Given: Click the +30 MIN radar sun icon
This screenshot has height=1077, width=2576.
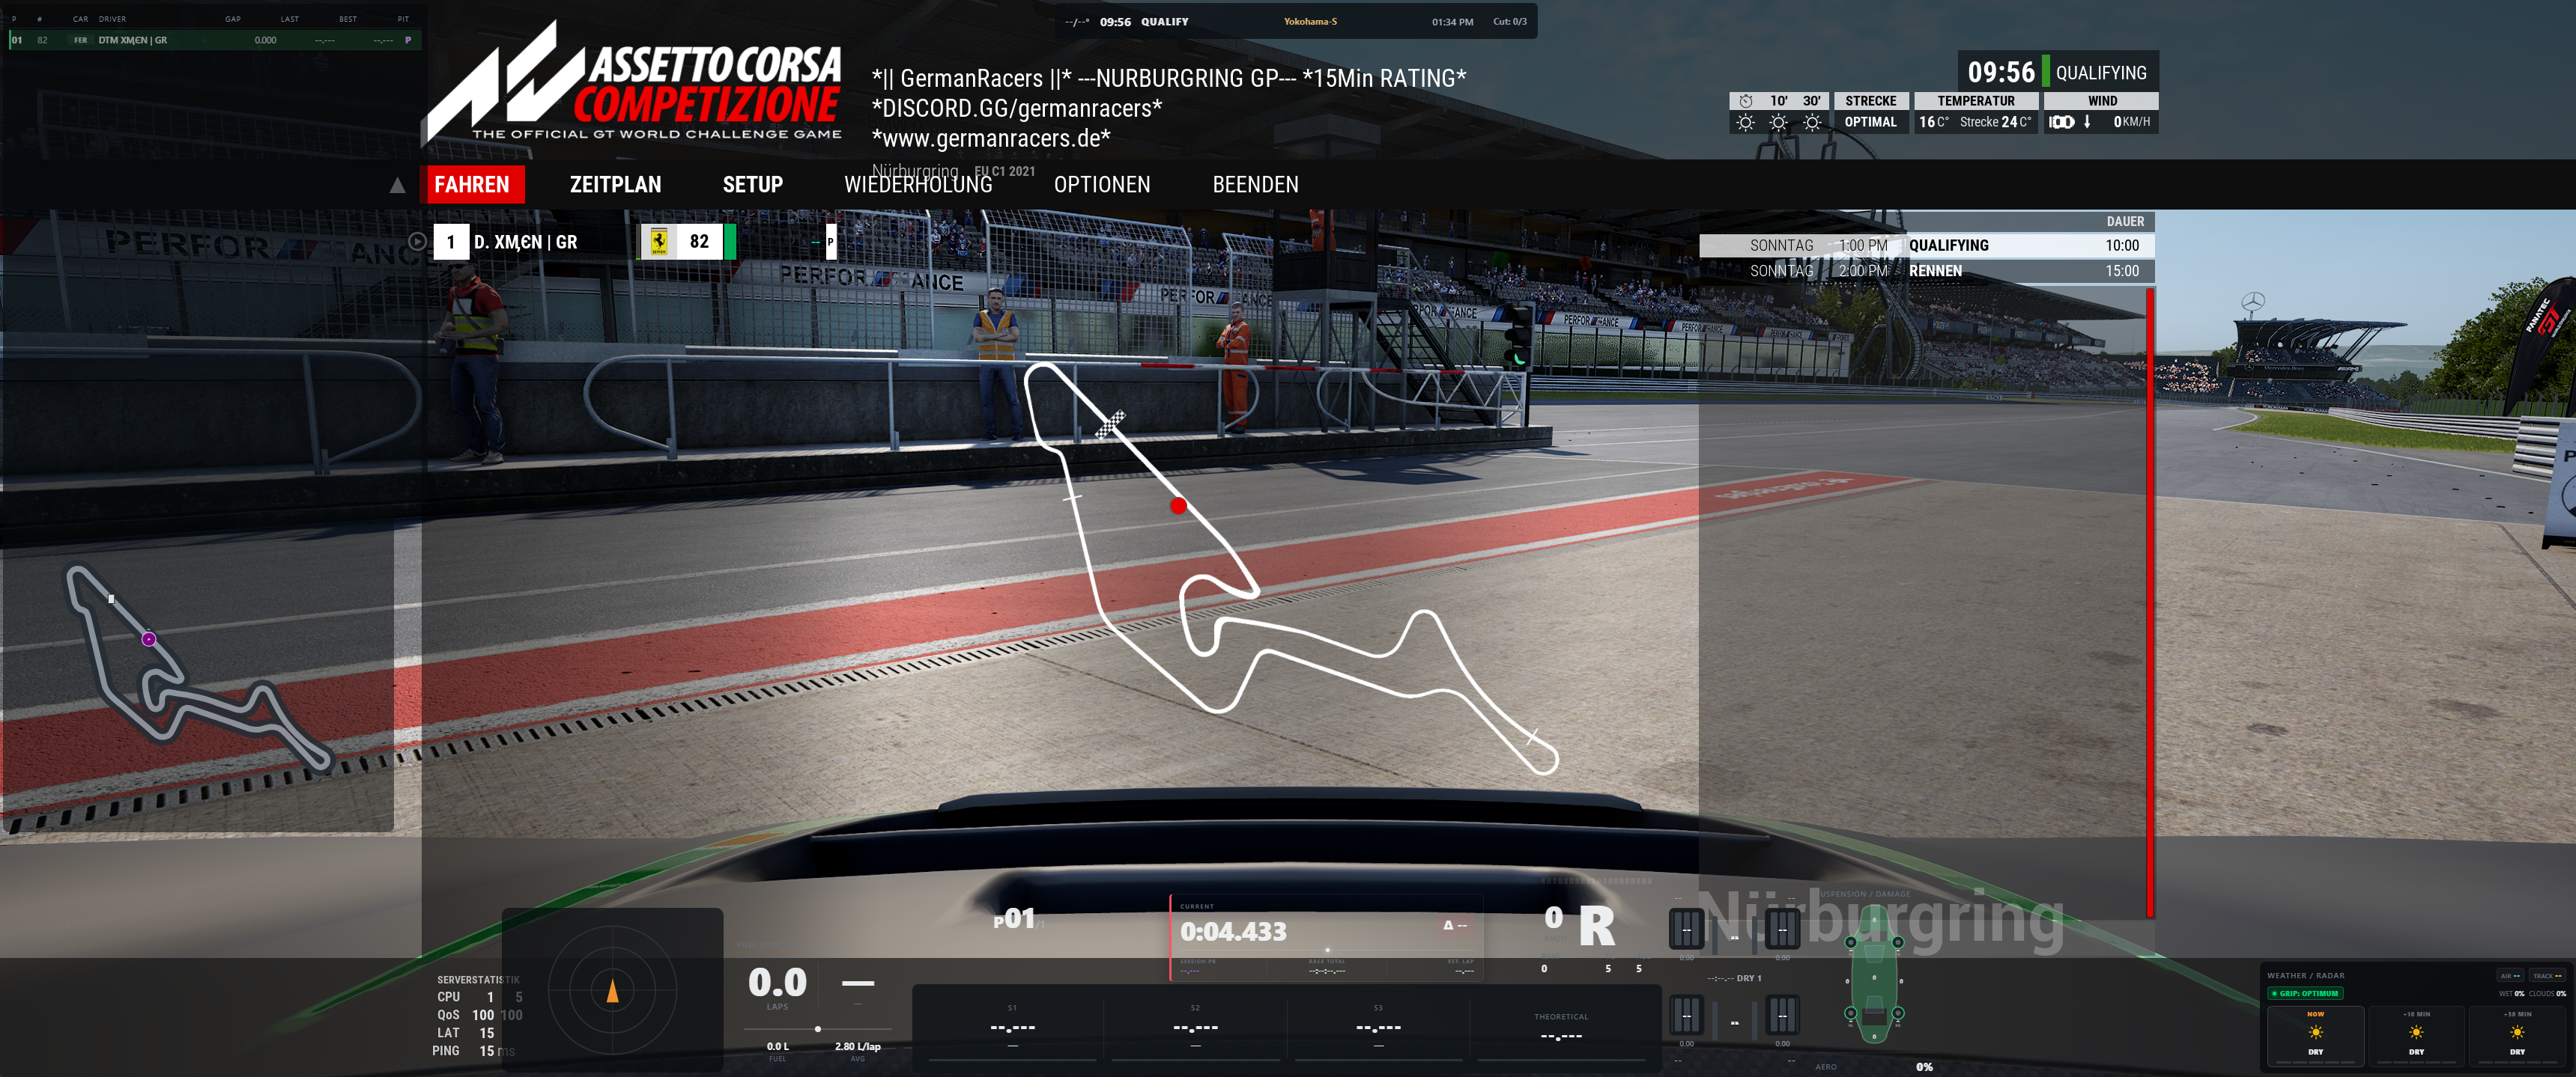Looking at the screenshot, I should (2517, 1033).
